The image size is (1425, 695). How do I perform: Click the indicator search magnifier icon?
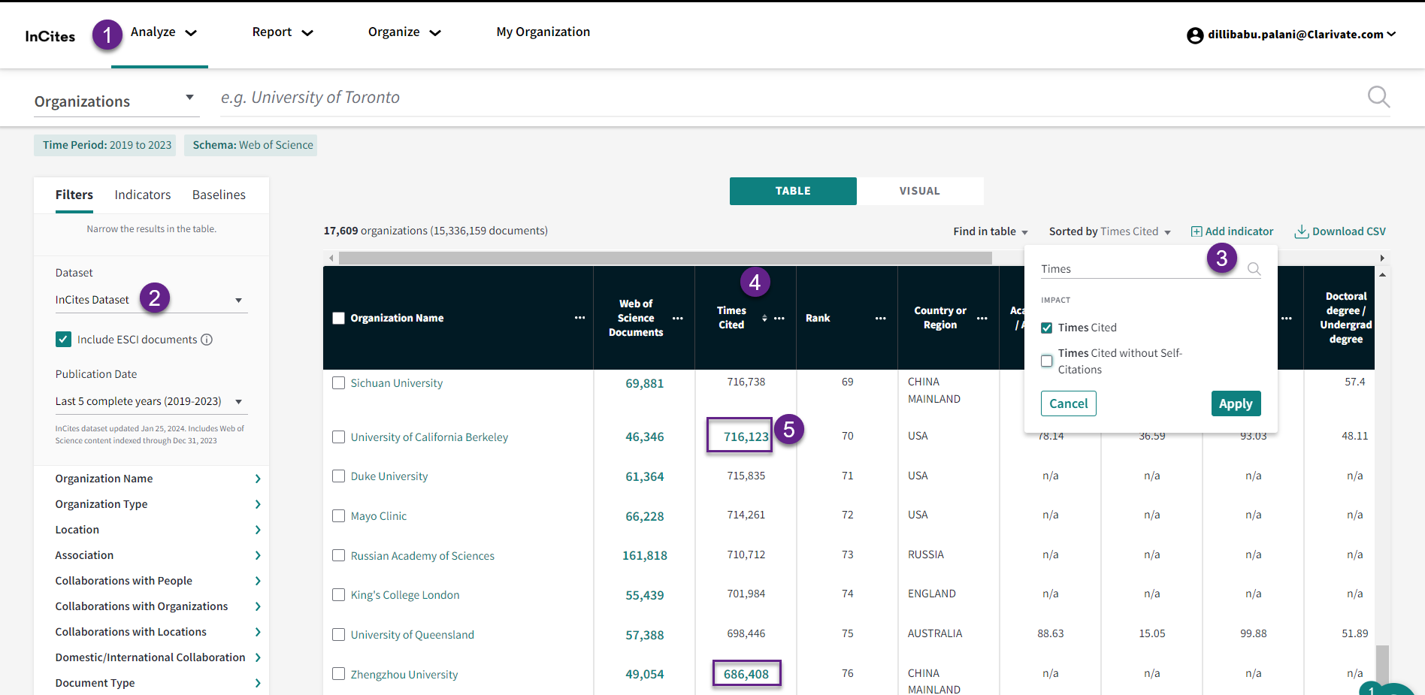coord(1254,269)
